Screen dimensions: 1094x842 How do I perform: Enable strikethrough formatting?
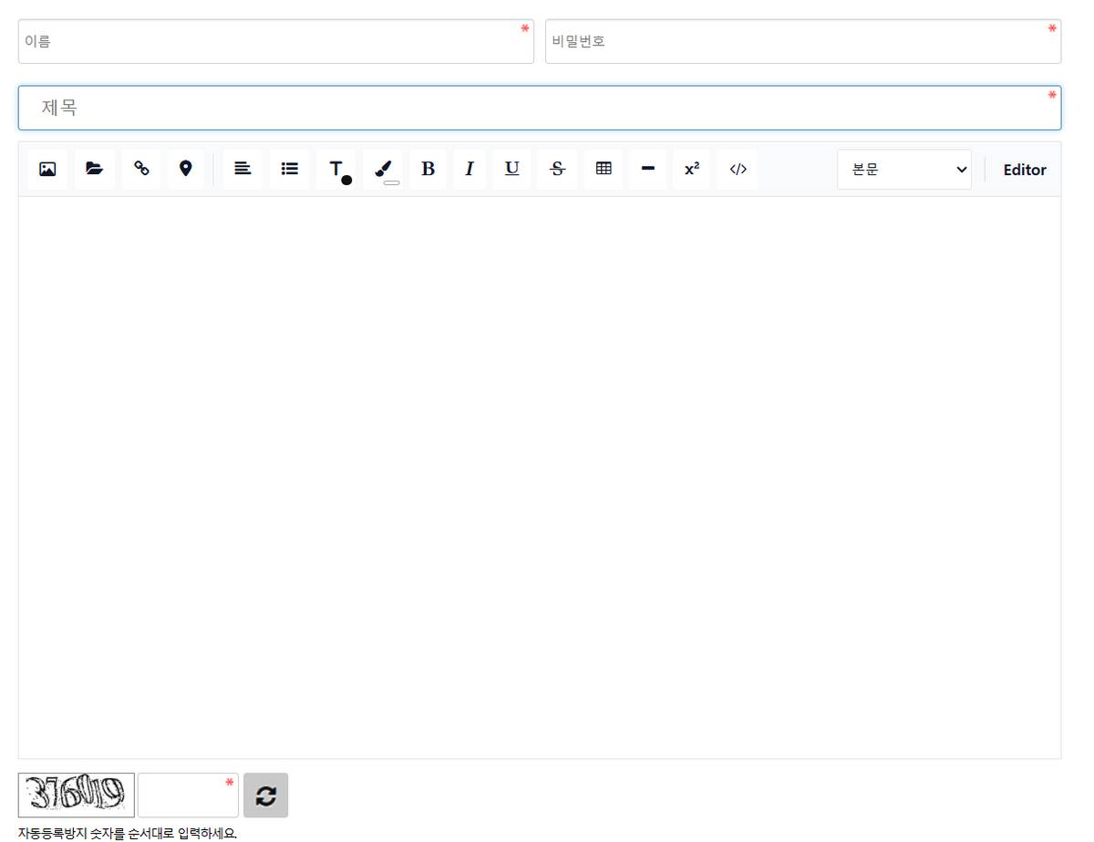(x=558, y=169)
